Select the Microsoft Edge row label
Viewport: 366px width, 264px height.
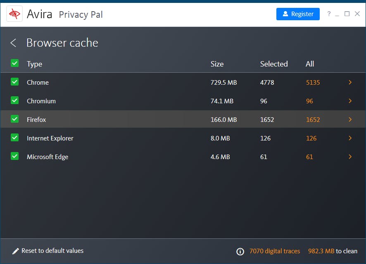(48, 157)
